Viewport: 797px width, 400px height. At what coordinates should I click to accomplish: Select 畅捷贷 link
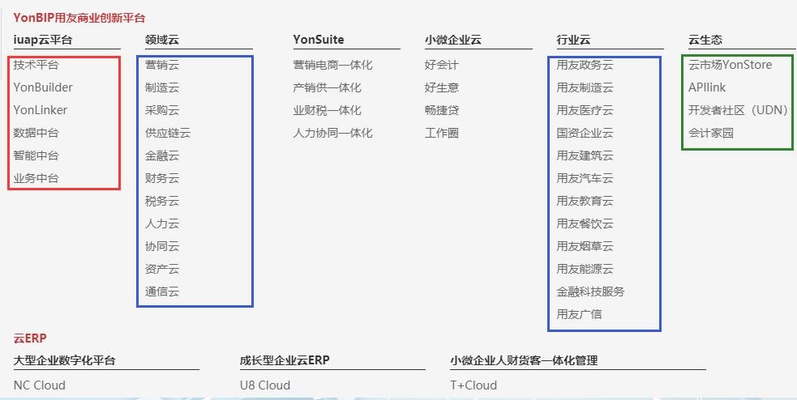[442, 110]
